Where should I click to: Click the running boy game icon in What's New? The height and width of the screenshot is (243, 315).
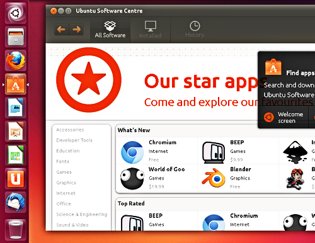295,179
